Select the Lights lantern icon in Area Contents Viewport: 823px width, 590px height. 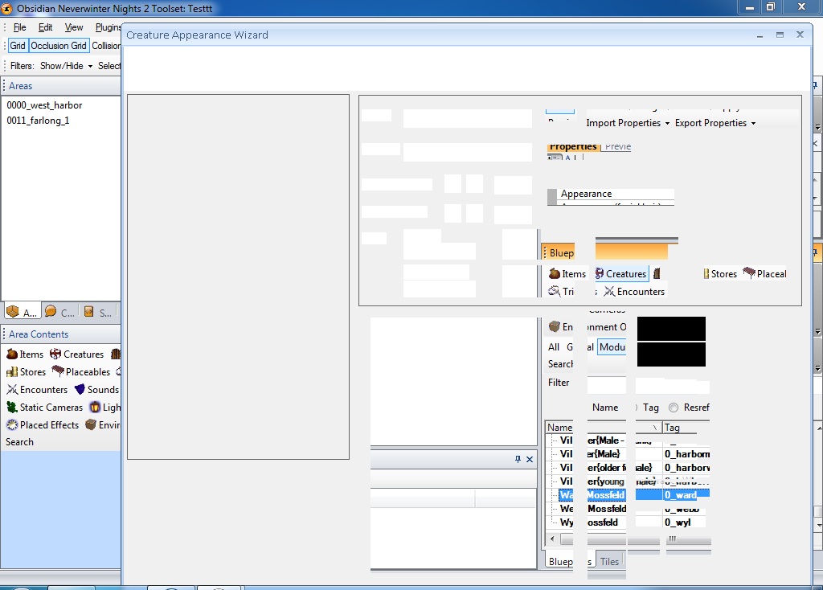(95, 408)
